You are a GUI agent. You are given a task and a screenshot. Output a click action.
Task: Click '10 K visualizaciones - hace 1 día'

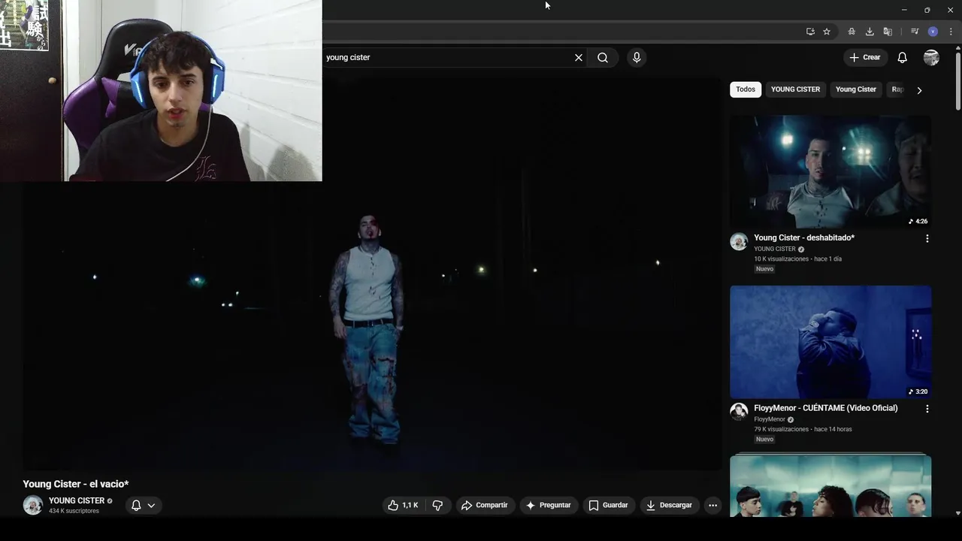[797, 259]
